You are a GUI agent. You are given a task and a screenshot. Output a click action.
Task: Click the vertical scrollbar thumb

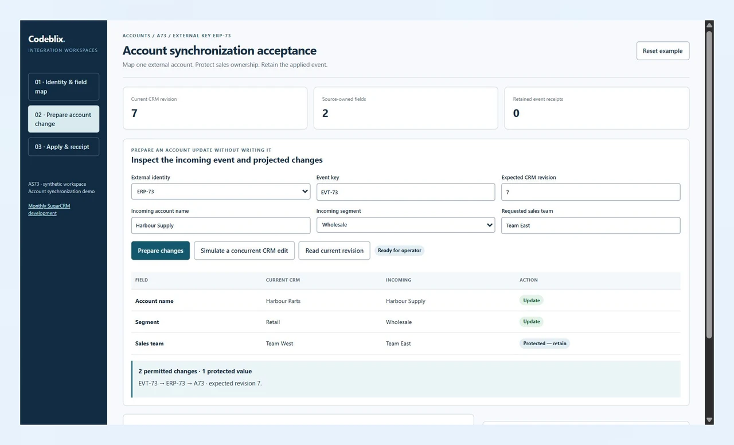[709, 184]
